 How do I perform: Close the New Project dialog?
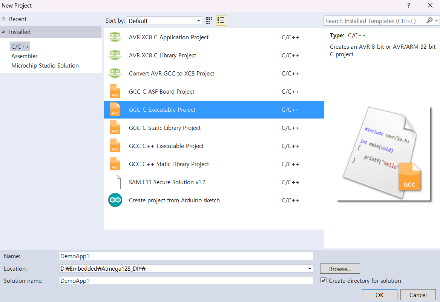430,5
